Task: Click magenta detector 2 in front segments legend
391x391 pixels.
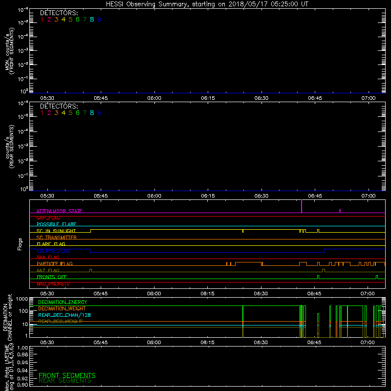Action: (x=49, y=20)
